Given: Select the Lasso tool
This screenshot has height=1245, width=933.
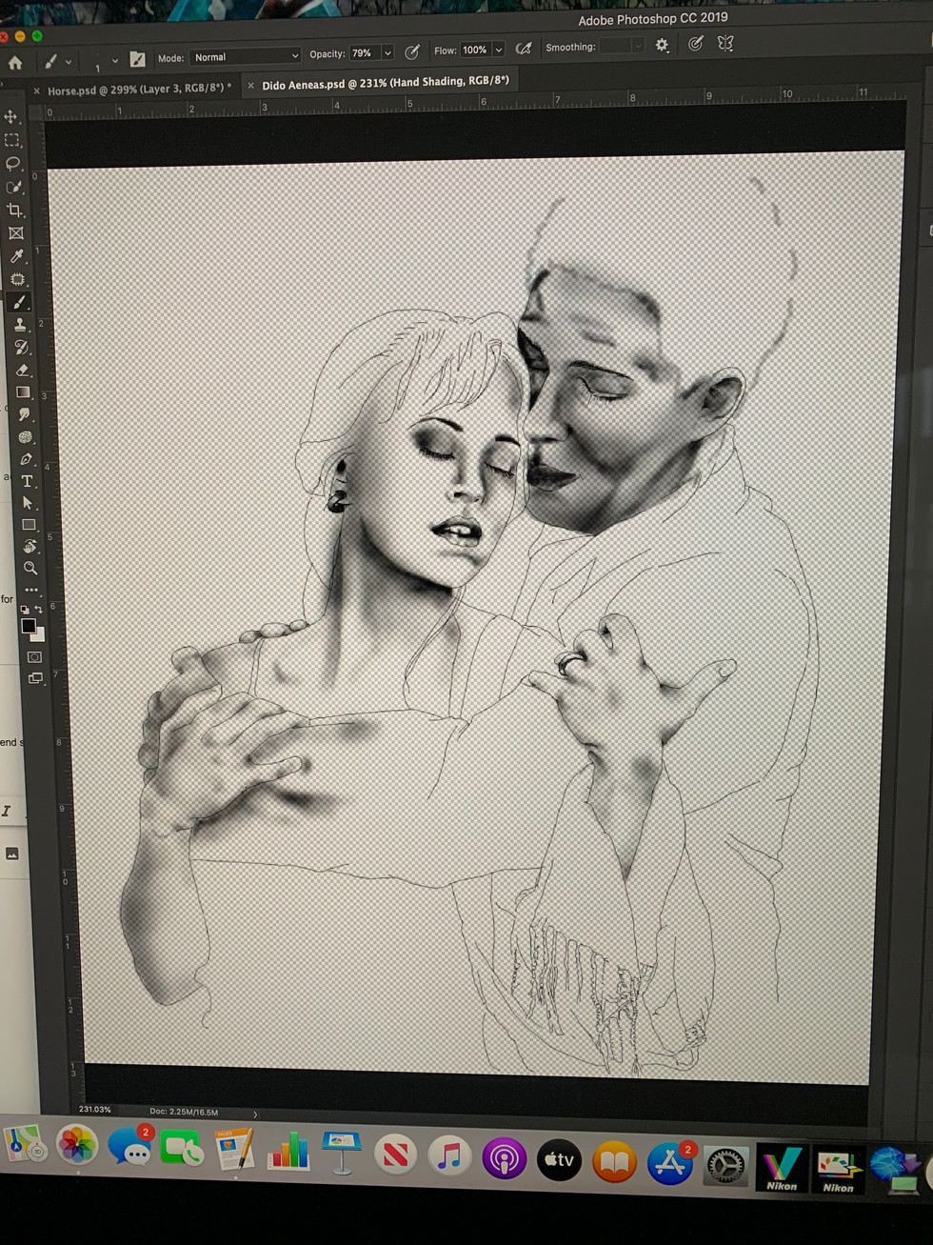Looking at the screenshot, I should pyautogui.click(x=13, y=163).
